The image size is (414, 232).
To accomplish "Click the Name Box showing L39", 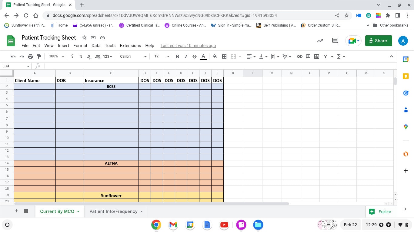I will (16, 66).
